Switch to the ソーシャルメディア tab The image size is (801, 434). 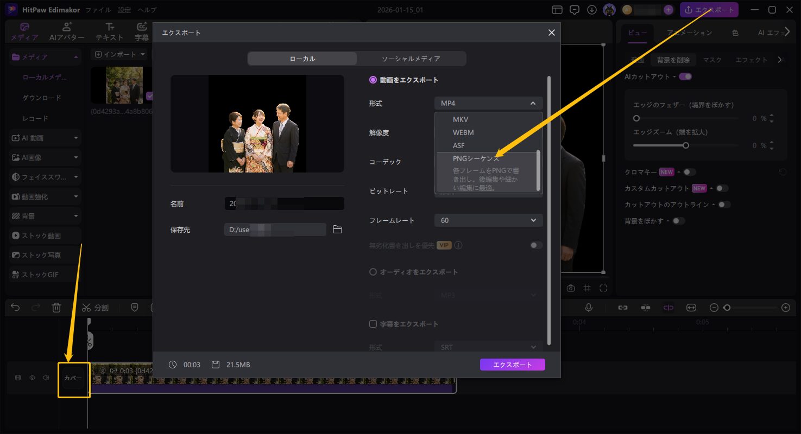click(411, 59)
